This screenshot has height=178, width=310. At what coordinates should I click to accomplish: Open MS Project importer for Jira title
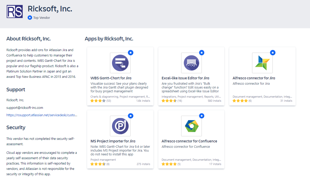[x=113, y=141]
